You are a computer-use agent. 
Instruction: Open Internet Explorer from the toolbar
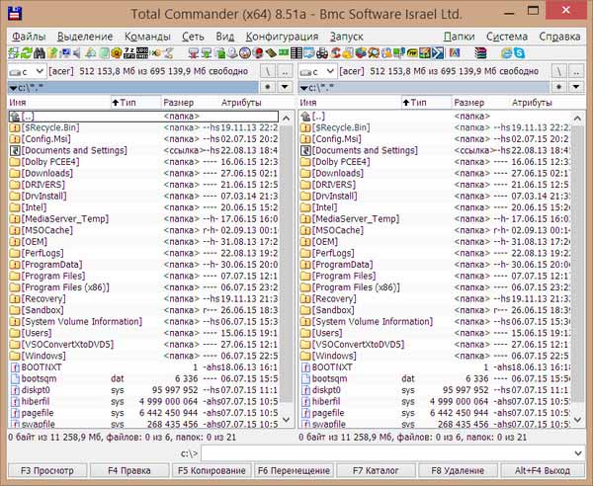click(505, 51)
